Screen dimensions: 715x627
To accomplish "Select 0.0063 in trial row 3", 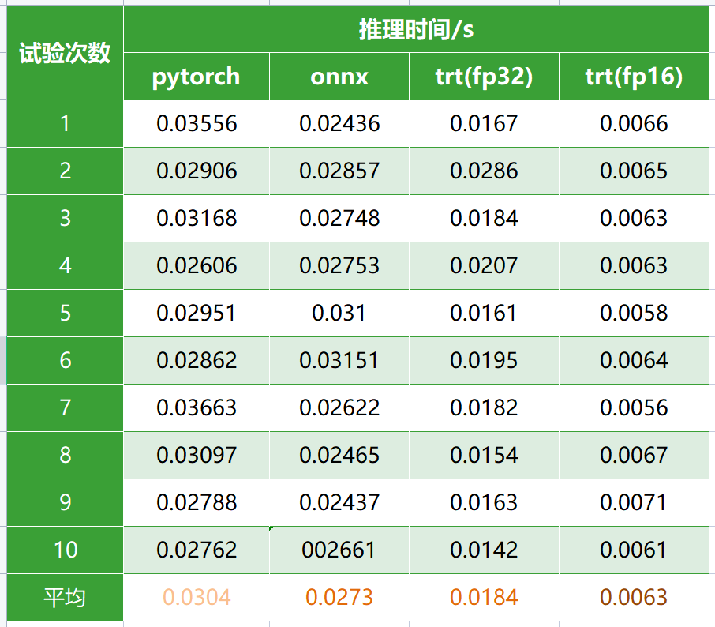I will pos(634,219).
